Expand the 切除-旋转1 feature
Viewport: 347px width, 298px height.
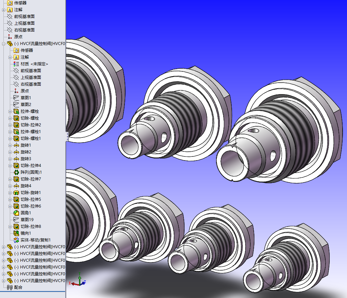coord(10,193)
